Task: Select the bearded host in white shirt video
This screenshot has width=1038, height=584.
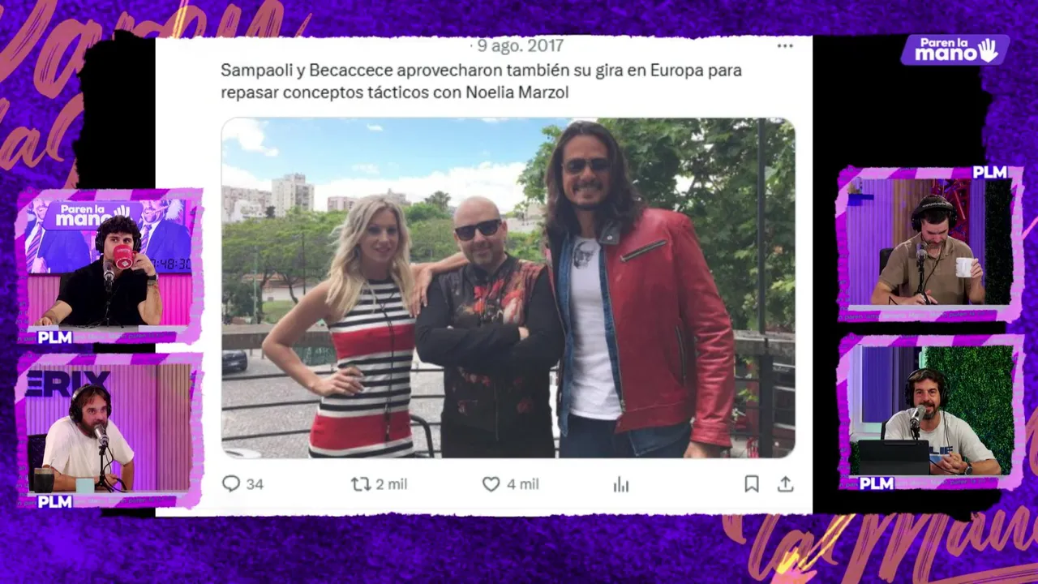Action: pyautogui.click(x=109, y=428)
